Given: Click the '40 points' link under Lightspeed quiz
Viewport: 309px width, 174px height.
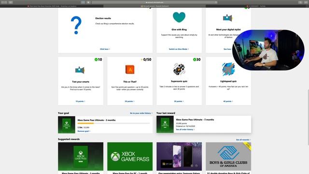Looking at the screenshot, I should pyautogui.click(x=228, y=101).
